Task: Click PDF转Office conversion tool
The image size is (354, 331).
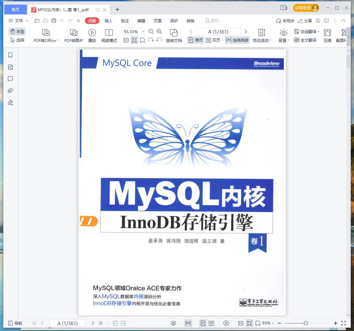Action: pos(46,36)
